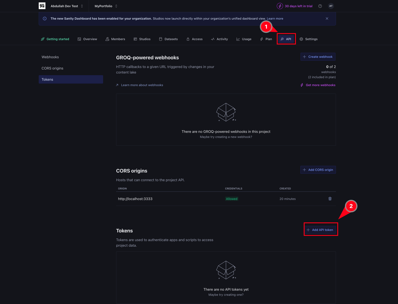Click the plug icon beside API
Viewport: 398px width, 304px height.
pos(282,39)
